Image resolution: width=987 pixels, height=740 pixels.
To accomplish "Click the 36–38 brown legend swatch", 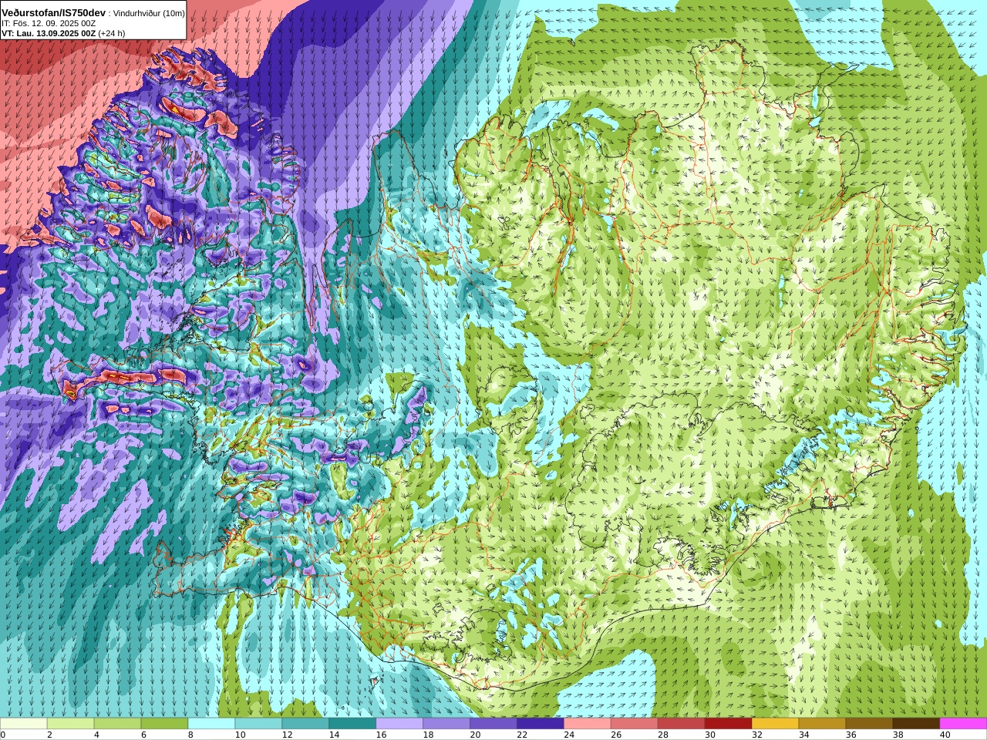I will point(870,724).
